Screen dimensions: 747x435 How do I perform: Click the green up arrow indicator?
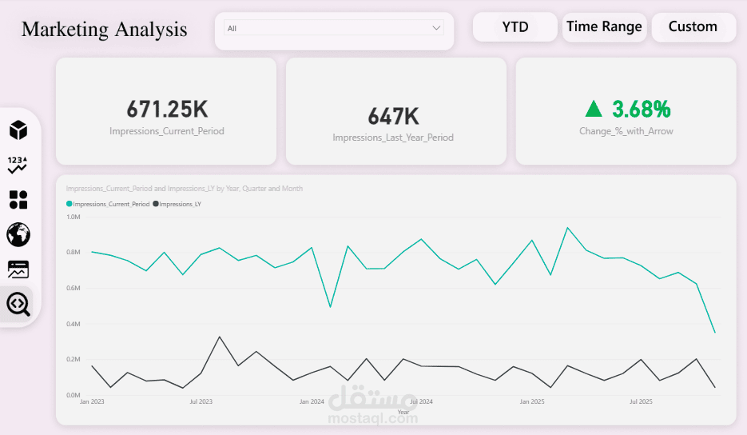coord(594,109)
